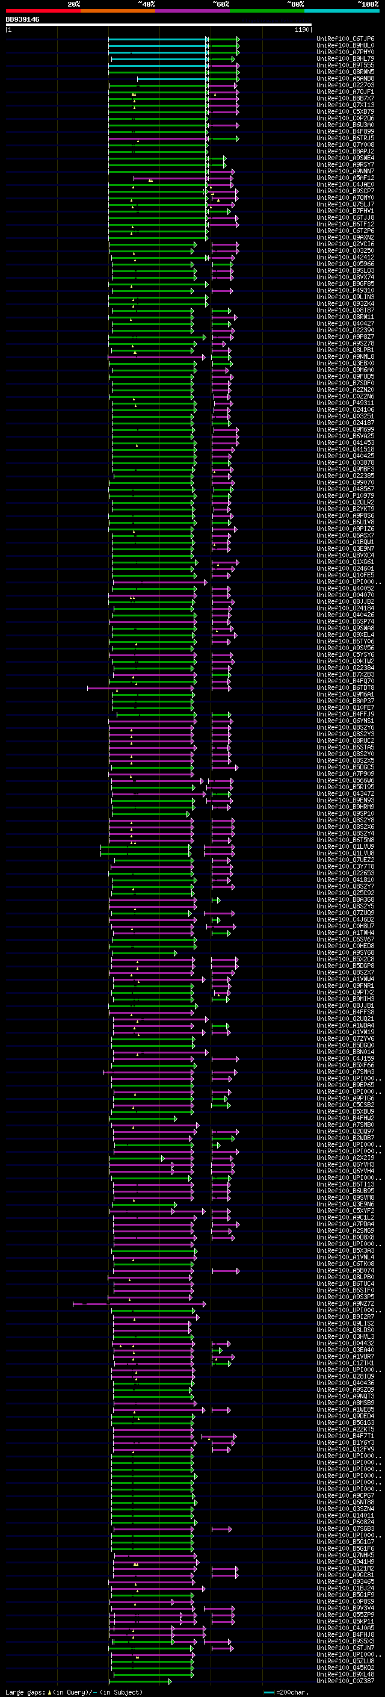Screen dimensions: 385x1697
Task: Open hit UniRef100_Q8RWN5
Action: click(x=345, y=72)
